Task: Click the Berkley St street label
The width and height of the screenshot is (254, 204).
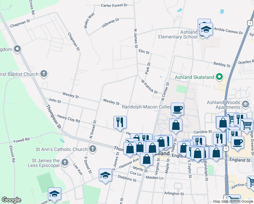Action: 222,64
